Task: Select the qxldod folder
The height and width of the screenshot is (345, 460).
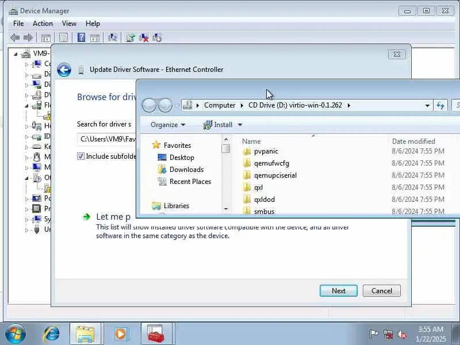Action: [x=264, y=200]
